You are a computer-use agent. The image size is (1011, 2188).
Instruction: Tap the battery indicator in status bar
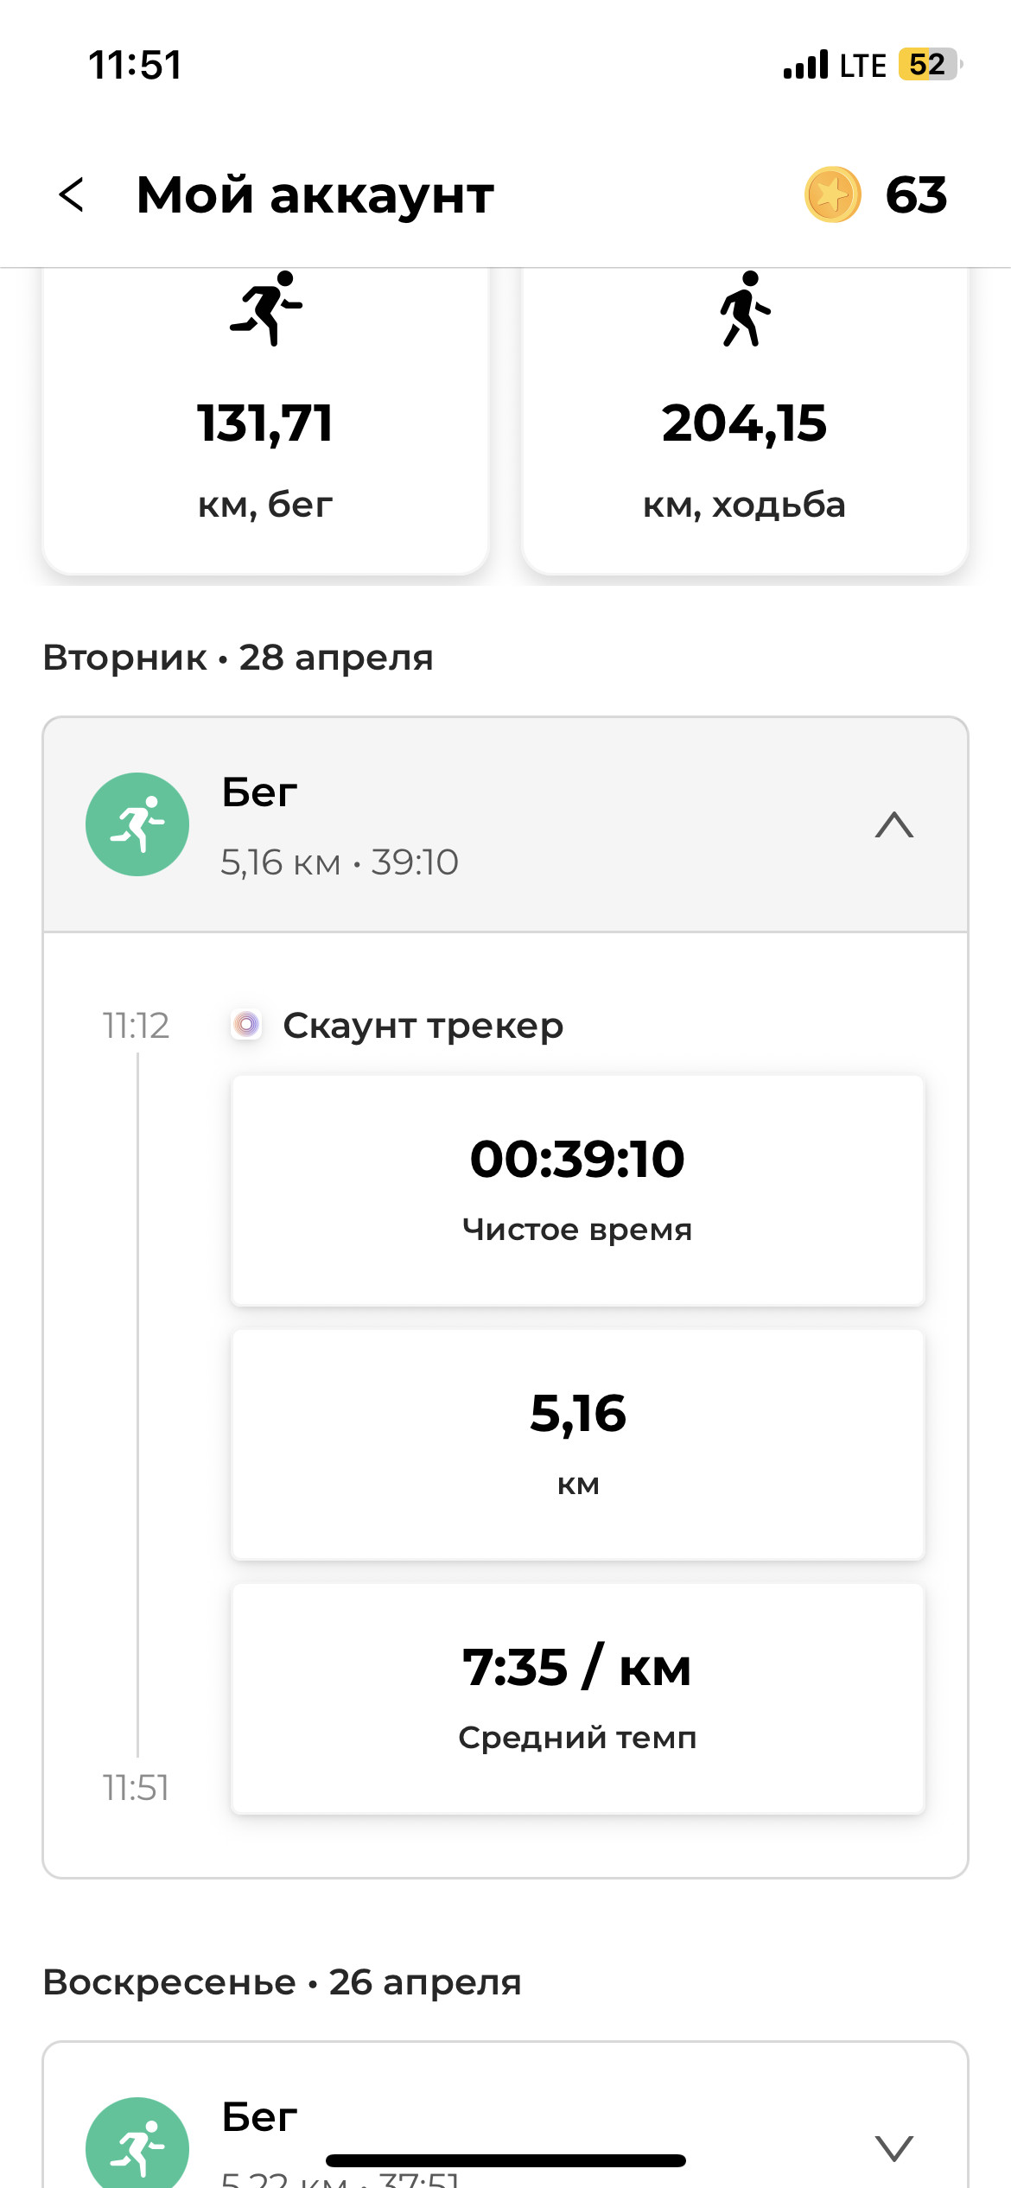pos(931,65)
